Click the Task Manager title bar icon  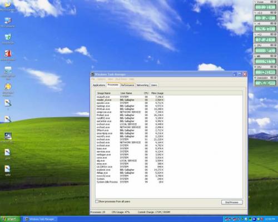point(92,74)
